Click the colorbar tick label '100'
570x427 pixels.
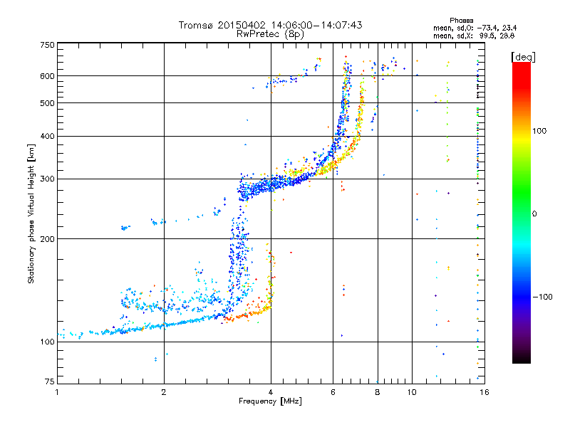(539, 131)
